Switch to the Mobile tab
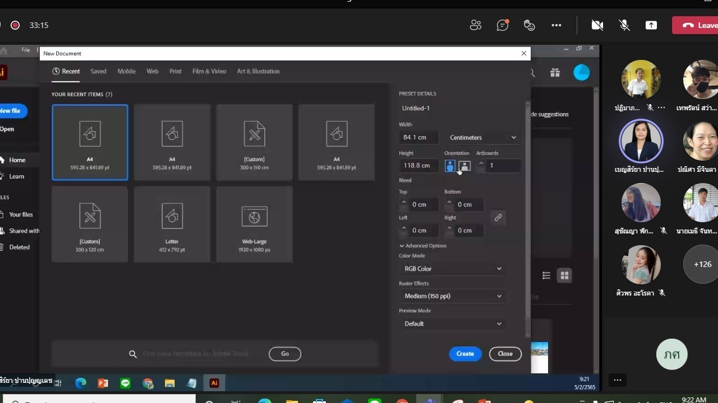 coord(126,71)
